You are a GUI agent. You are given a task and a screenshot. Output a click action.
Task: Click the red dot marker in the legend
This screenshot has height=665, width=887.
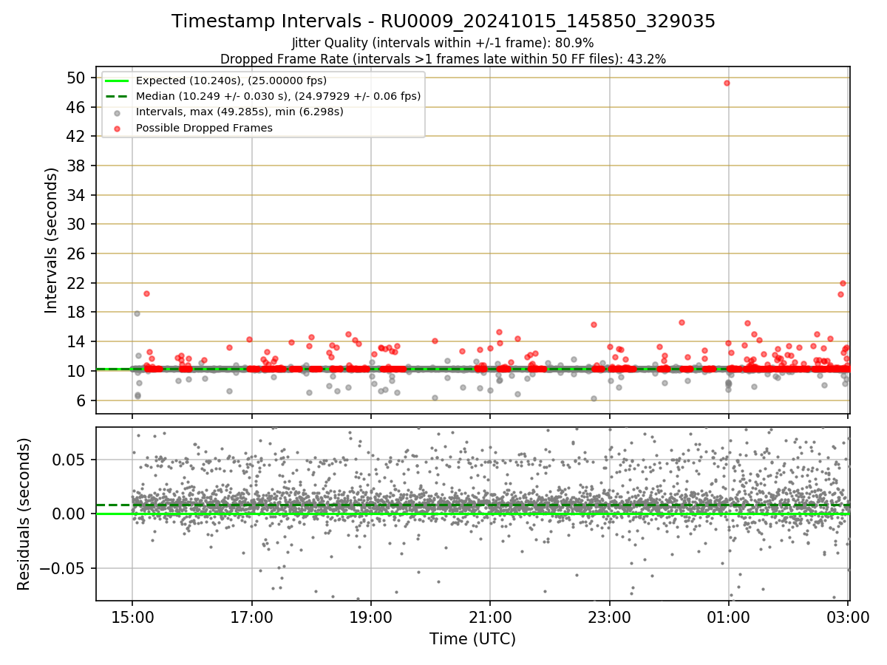tap(118, 128)
